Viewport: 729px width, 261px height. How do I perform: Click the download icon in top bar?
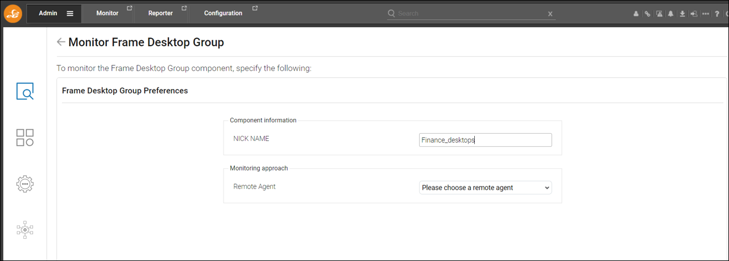click(x=682, y=14)
